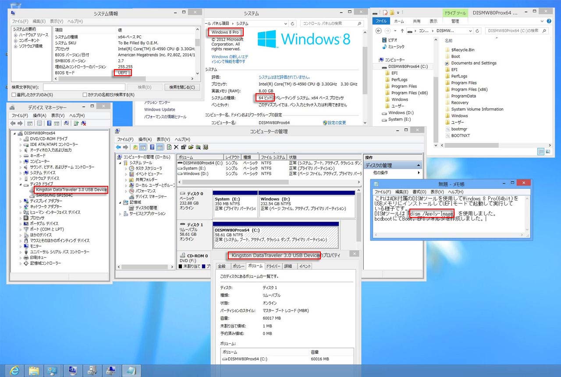Expand Services and Applications node
Viewport: 561px width, 377px height.
point(120,214)
